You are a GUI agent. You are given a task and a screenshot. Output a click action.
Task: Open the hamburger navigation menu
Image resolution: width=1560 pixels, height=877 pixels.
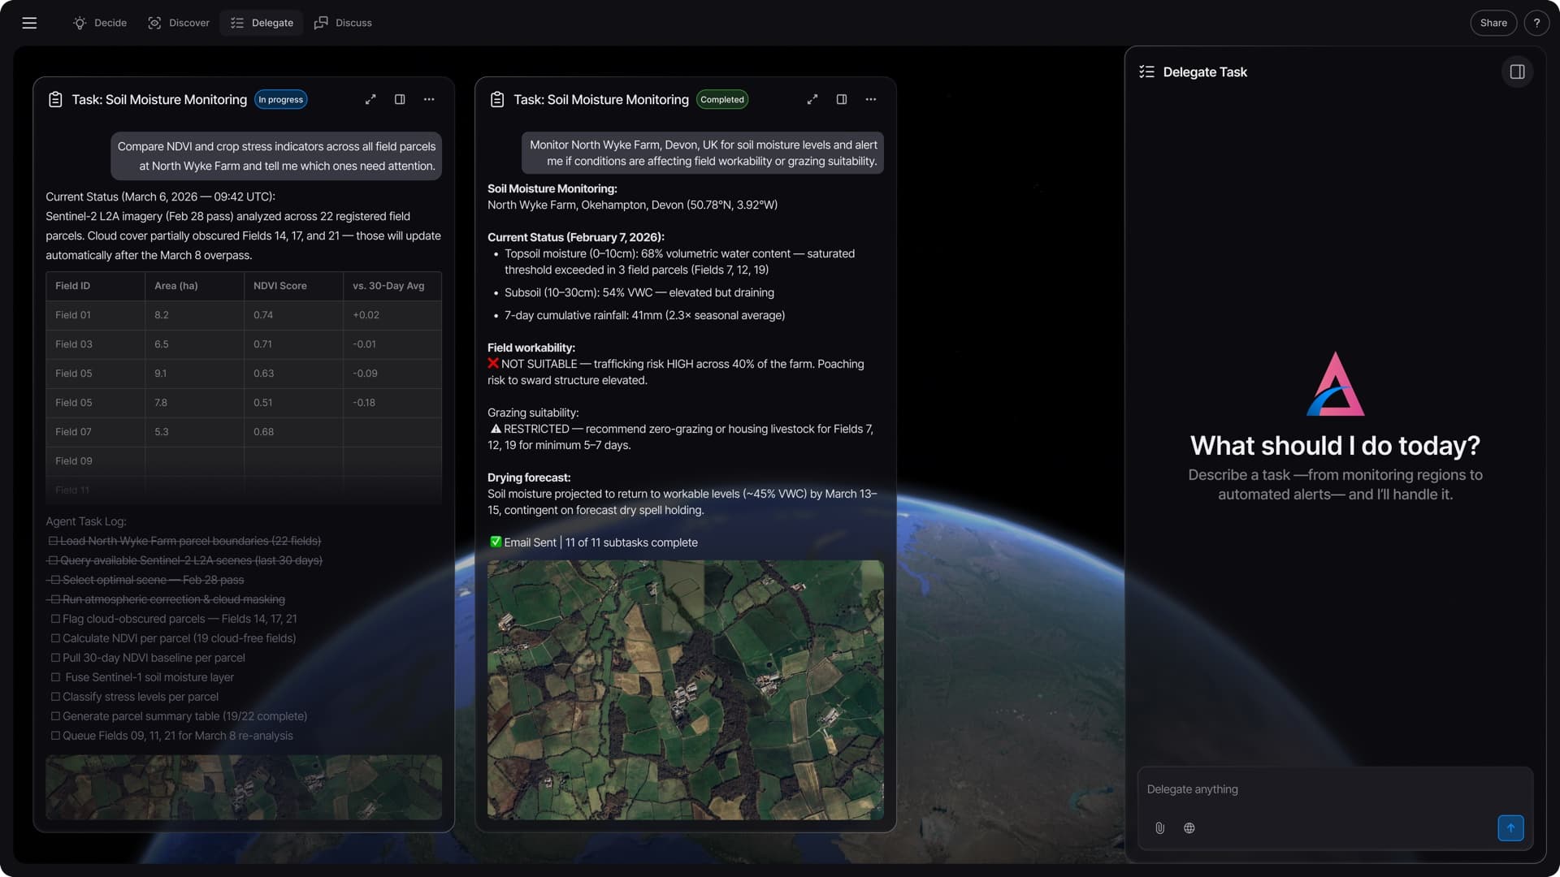pyautogui.click(x=29, y=23)
